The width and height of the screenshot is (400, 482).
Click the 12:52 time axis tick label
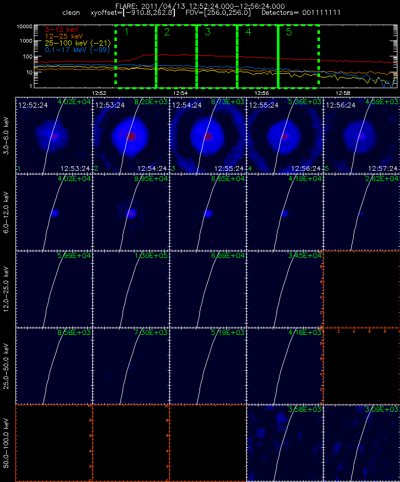click(x=99, y=93)
